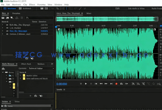
Task: Click the Open File folder icon in Files panel
Action: point(3,18)
